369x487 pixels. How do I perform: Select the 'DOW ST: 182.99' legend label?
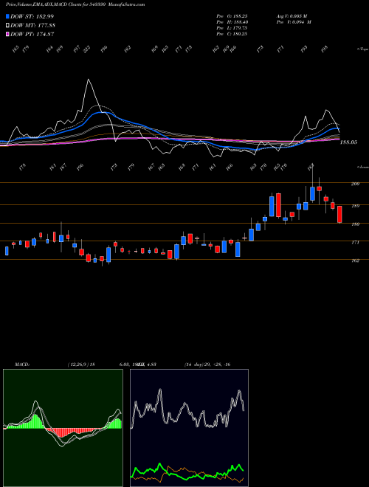(x=32, y=16)
